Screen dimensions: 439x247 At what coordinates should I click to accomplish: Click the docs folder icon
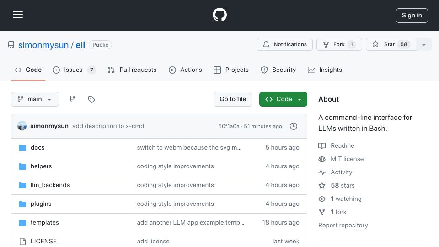pyautogui.click(x=22, y=148)
